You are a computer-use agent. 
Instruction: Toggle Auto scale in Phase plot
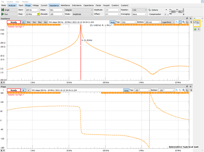(126, 90)
